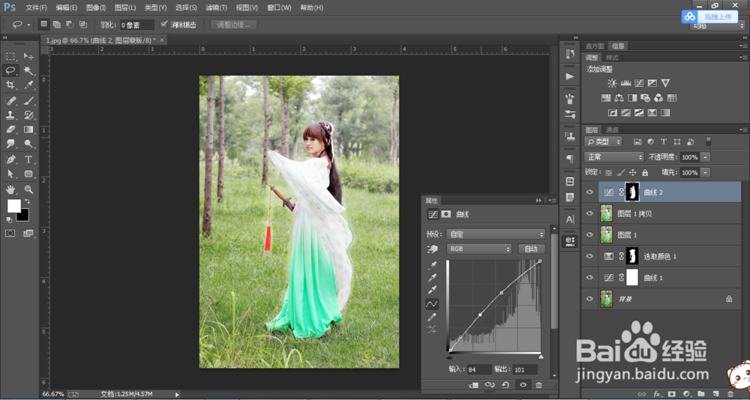
Task: Delete adjustment using trash icon in Properties
Action: click(x=539, y=385)
